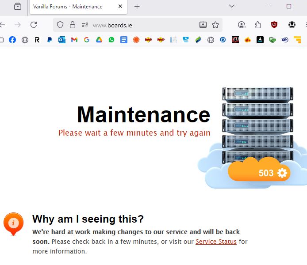
Task: Reload the page with the refresh button
Action: tap(34, 25)
